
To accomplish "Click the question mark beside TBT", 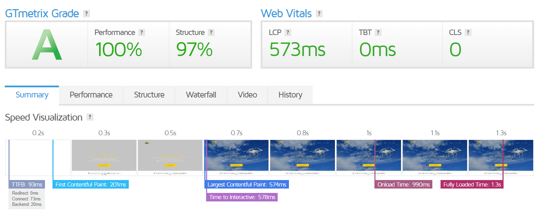I will (378, 32).
